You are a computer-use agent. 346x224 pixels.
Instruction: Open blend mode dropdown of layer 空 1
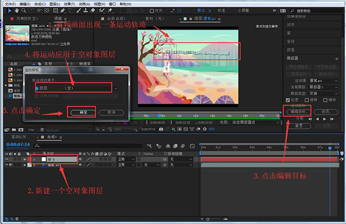tap(126, 159)
